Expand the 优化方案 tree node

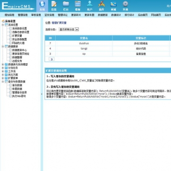[x=3, y=75]
